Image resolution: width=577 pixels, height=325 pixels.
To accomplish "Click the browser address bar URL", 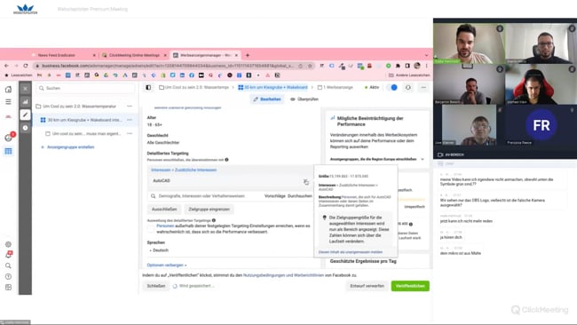I will pos(168,66).
